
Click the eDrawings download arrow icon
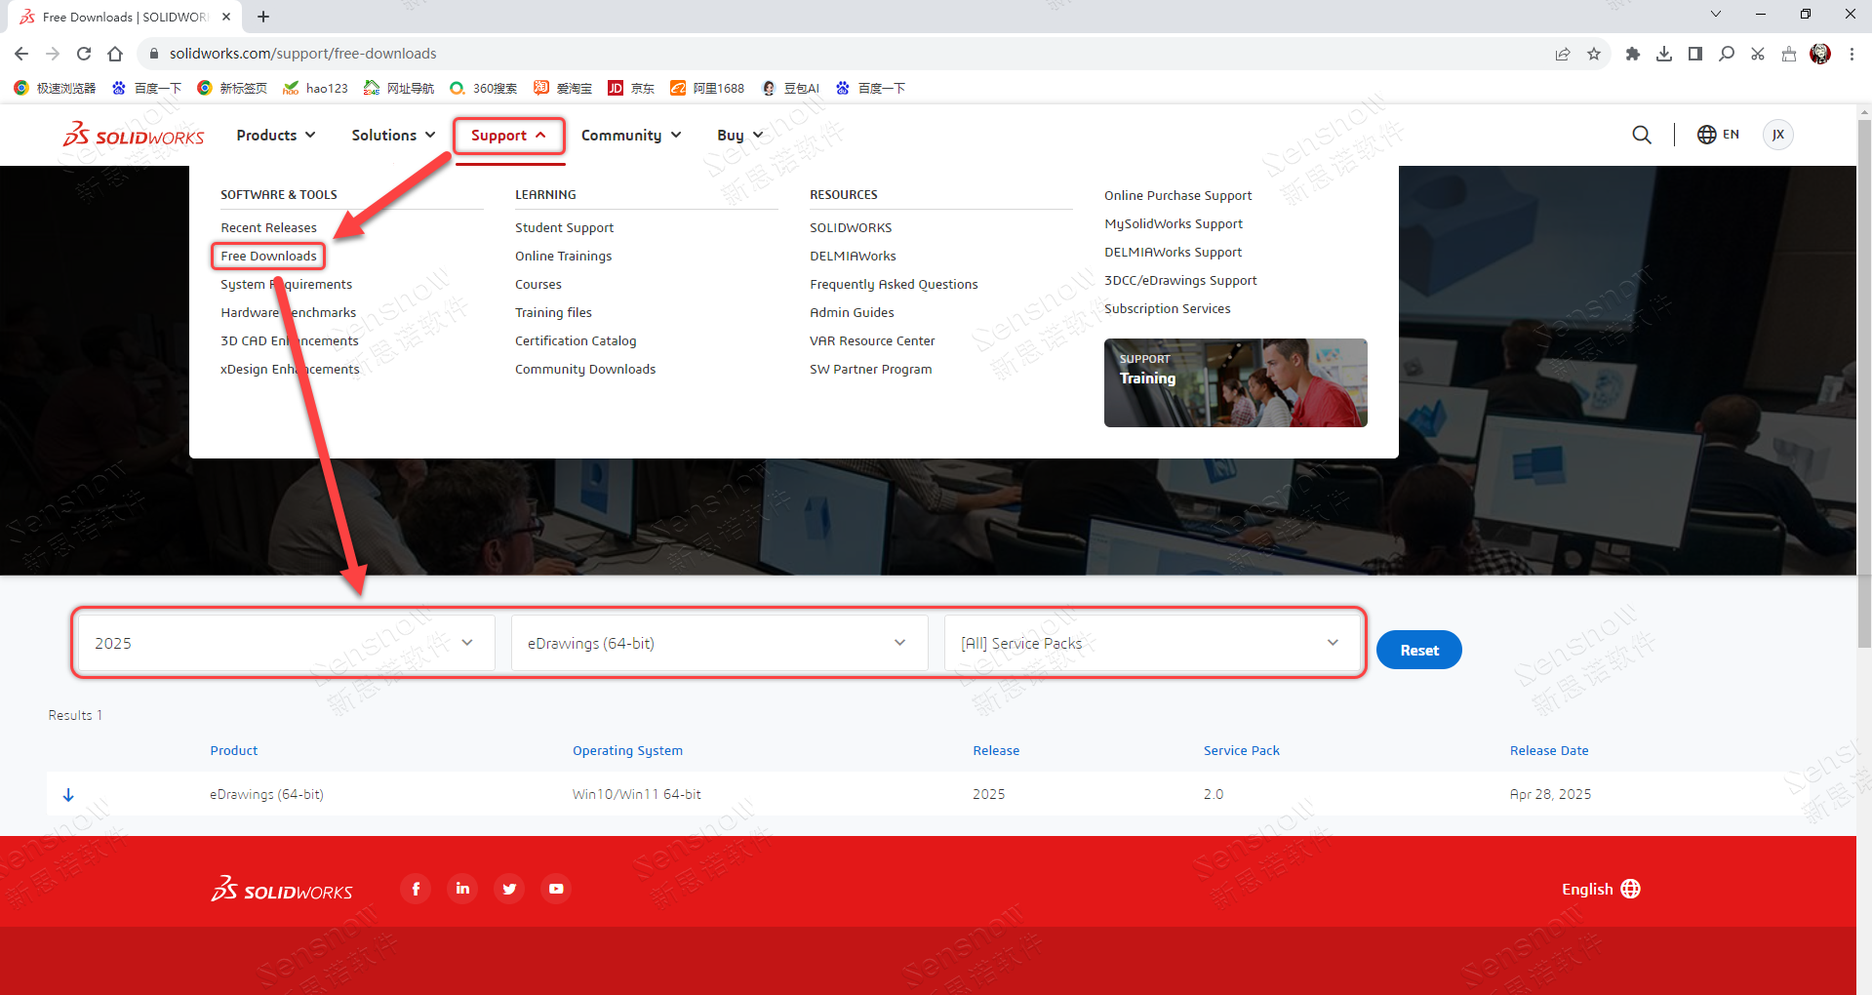click(x=68, y=795)
